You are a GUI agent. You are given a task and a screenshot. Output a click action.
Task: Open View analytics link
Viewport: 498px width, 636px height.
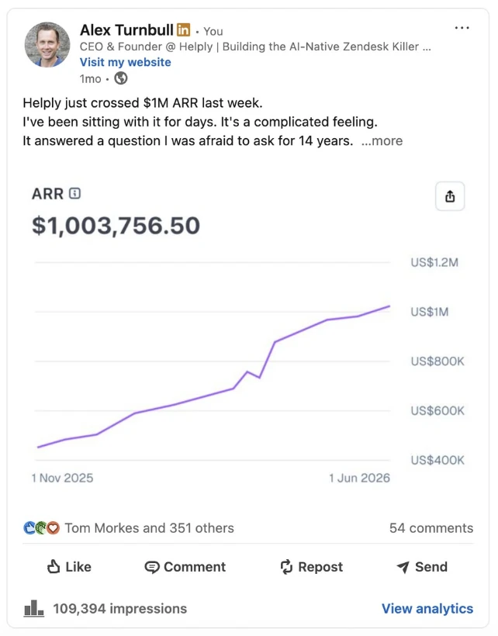(427, 608)
